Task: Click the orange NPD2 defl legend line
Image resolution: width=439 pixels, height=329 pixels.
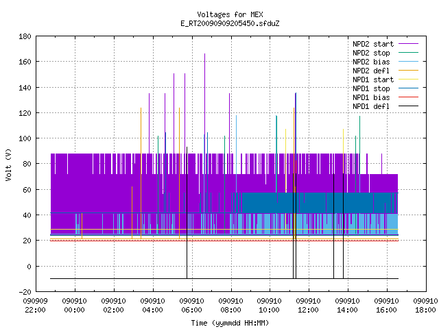Action: pos(408,71)
